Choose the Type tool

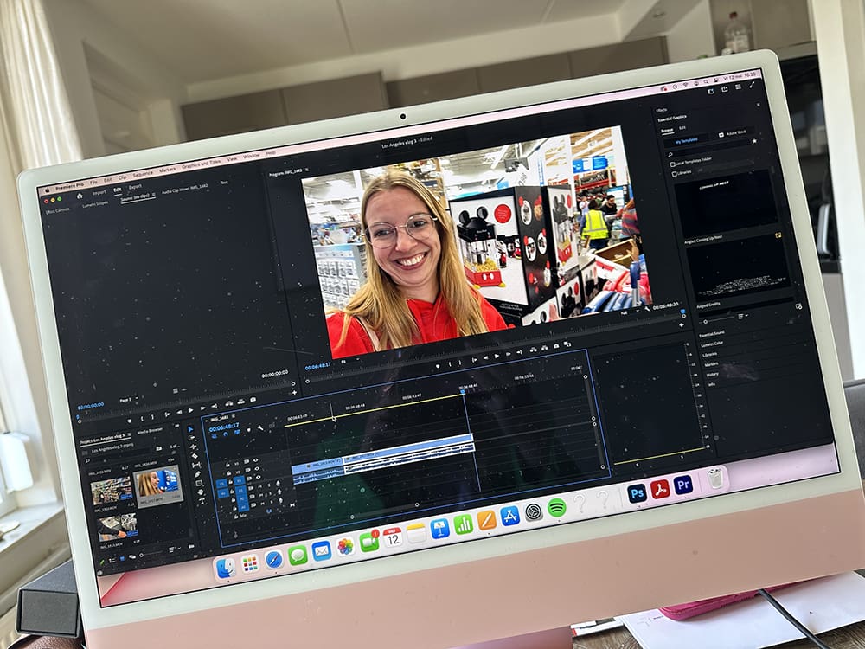pyautogui.click(x=201, y=500)
